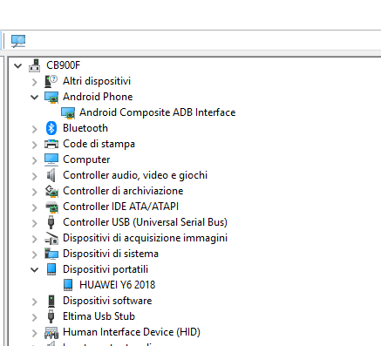Select the CB900F computer icon
The image size is (381, 346).
35,65
